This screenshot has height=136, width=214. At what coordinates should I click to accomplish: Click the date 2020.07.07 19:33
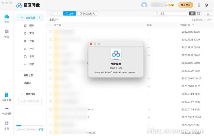click(191, 102)
